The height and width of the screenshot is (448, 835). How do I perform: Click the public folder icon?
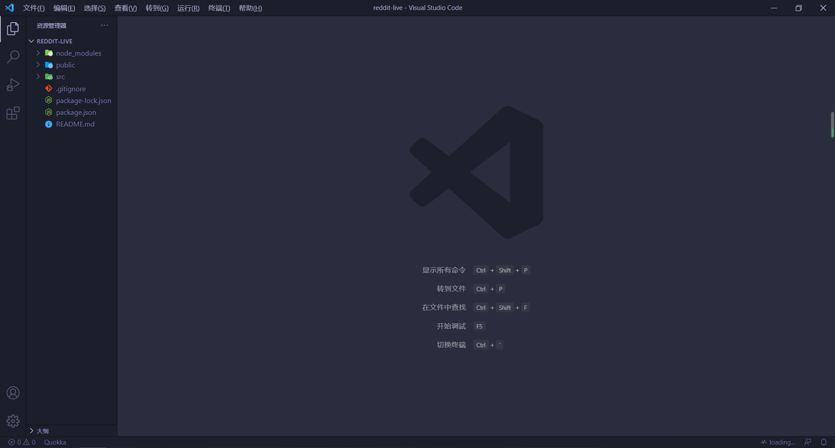point(49,65)
